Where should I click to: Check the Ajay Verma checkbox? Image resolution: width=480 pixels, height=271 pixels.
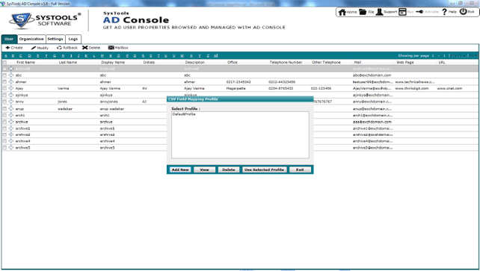click(x=4, y=88)
